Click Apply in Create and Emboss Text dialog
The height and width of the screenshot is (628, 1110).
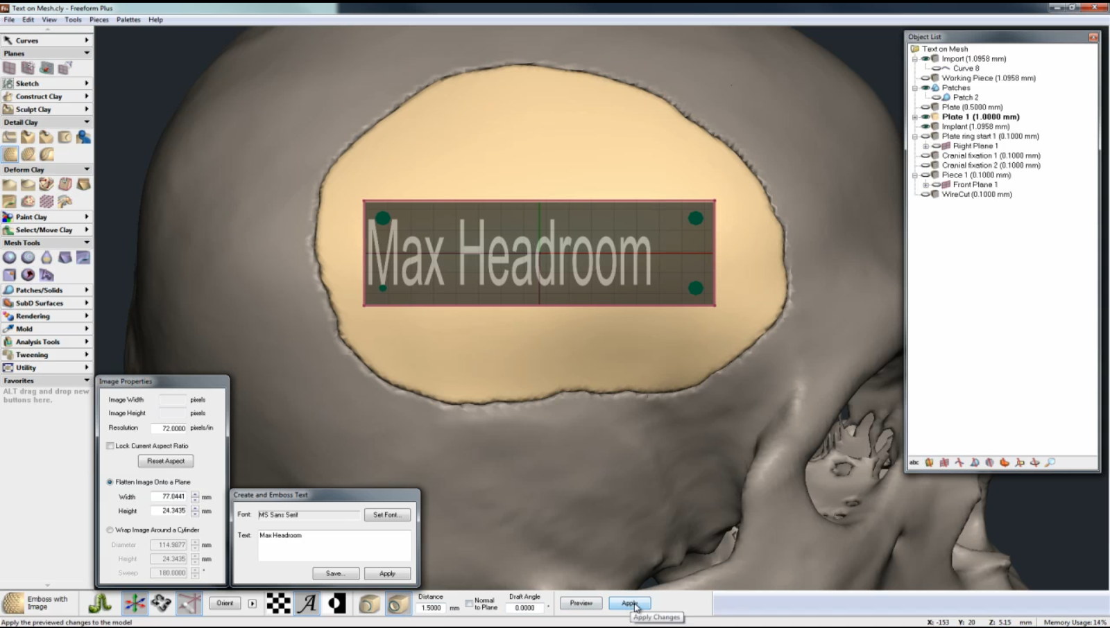(387, 573)
